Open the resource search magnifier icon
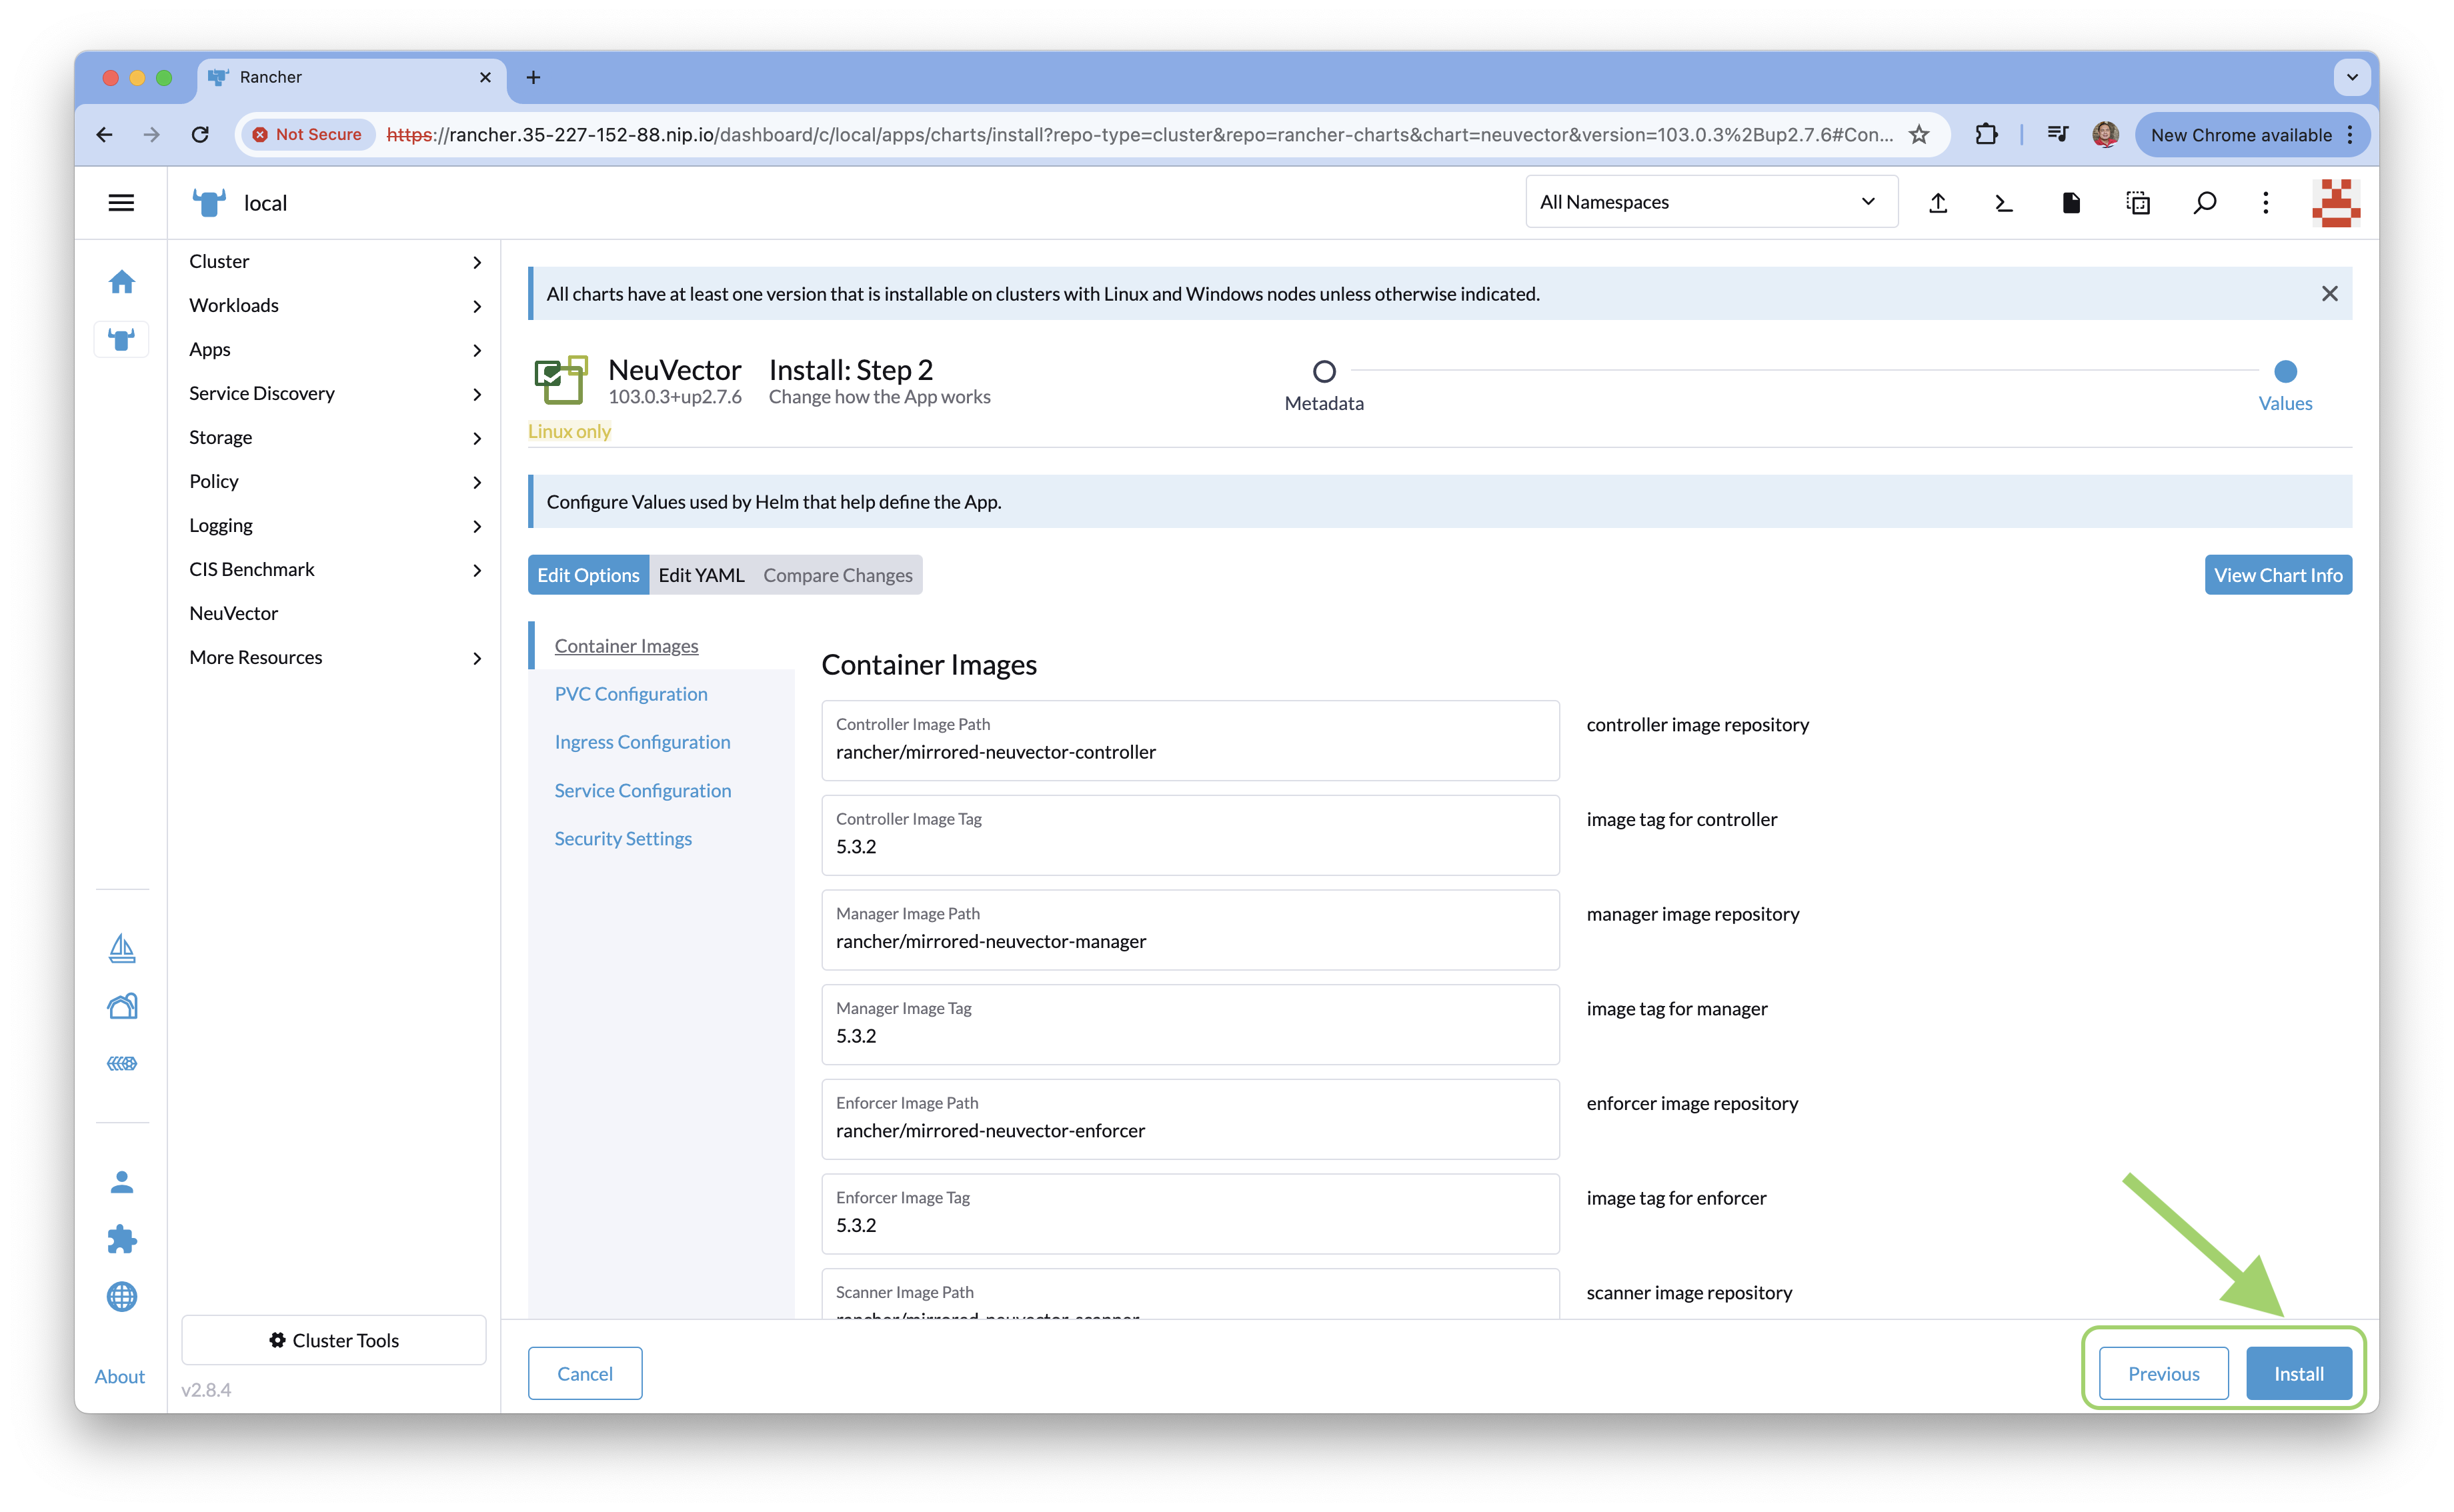The image size is (2454, 1512). (2204, 203)
